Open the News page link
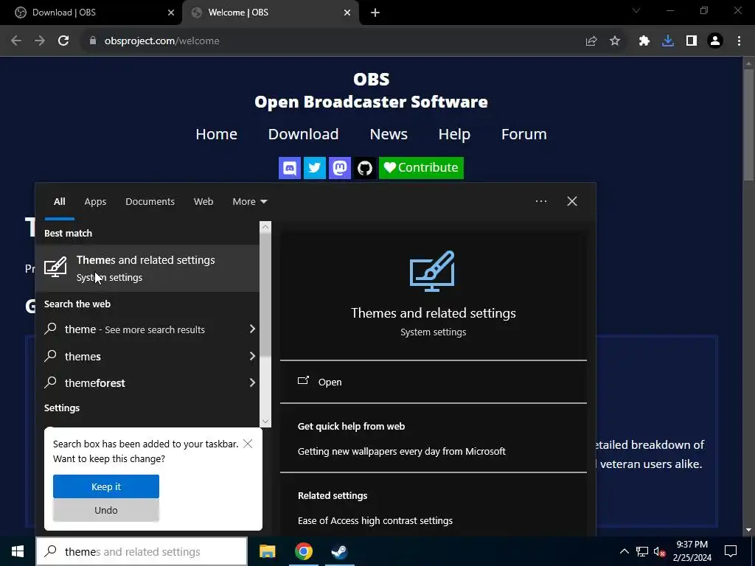 click(x=389, y=134)
